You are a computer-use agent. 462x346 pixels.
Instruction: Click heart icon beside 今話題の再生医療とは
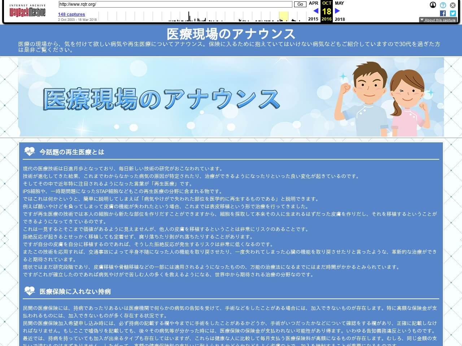(30, 151)
